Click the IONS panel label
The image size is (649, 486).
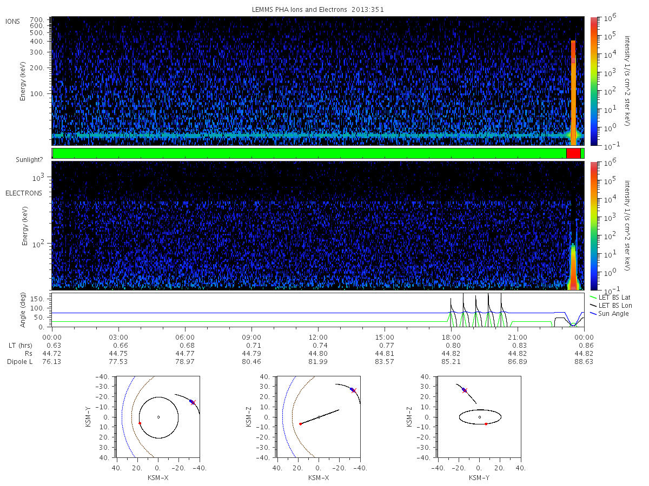[x=13, y=21]
